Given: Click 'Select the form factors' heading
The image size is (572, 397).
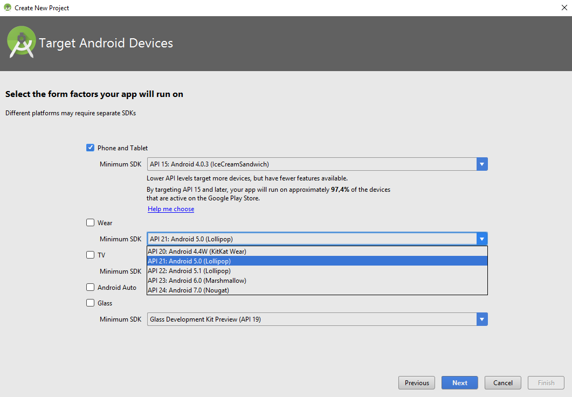Looking at the screenshot, I should [94, 94].
